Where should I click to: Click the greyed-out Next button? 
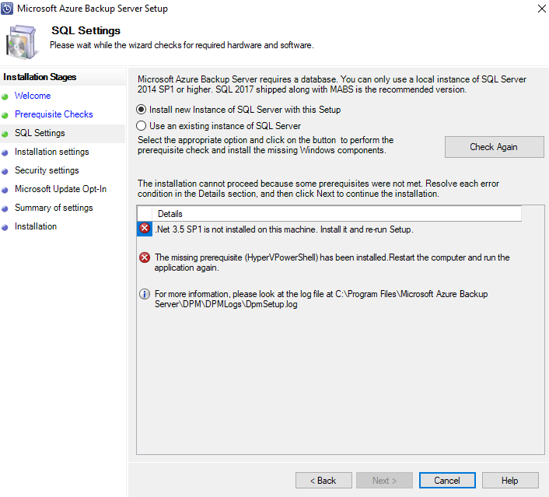tap(384, 480)
